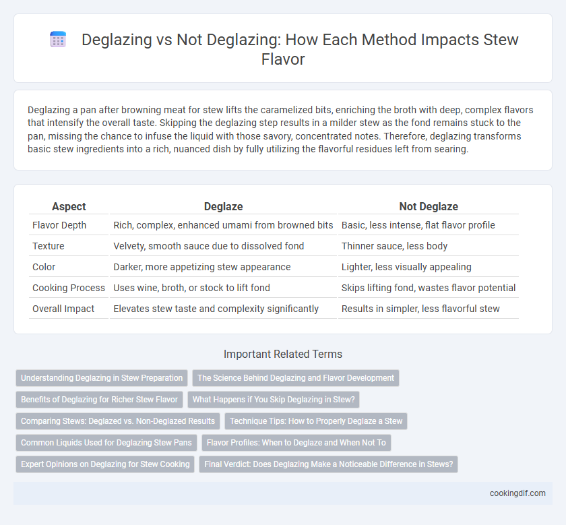Click the 'Important Related Terms' heading

pyautogui.click(x=282, y=354)
